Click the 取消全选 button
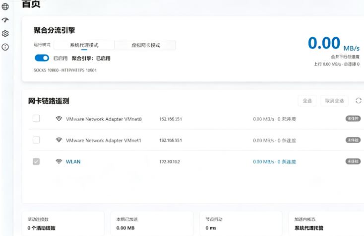Viewport: 364px width, 236px height. tap(334, 101)
